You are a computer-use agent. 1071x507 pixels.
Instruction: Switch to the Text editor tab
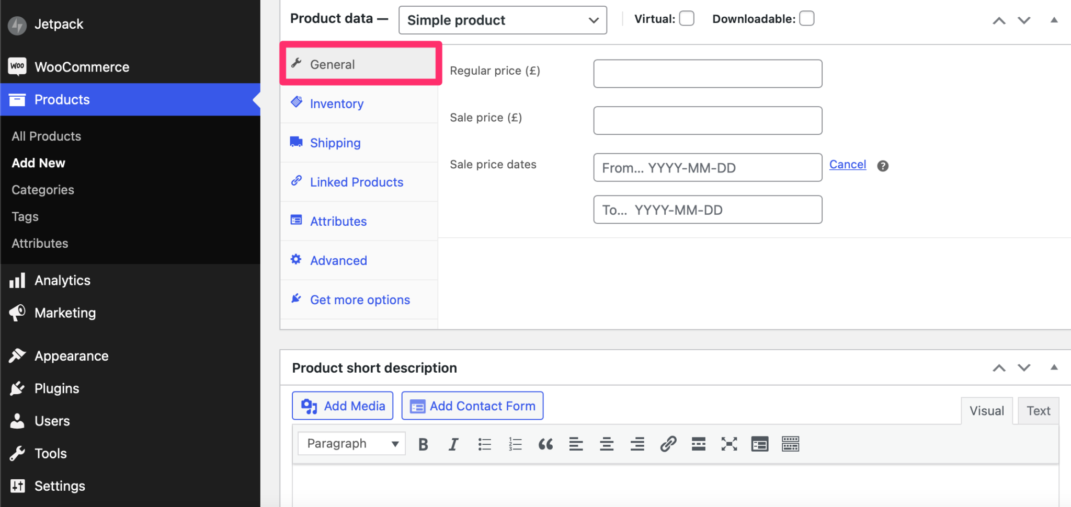coord(1038,410)
